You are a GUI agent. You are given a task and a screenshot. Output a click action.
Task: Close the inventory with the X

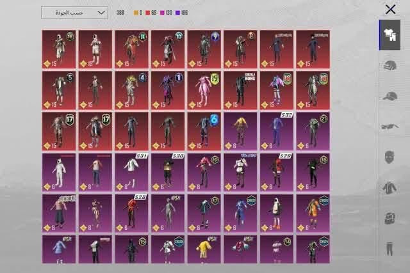390,10
